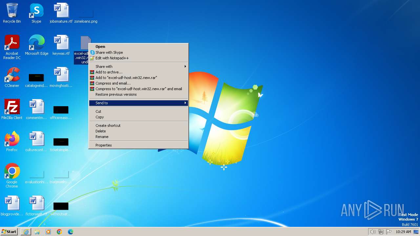Click the Start button
The width and height of the screenshot is (420, 236).
point(9,232)
